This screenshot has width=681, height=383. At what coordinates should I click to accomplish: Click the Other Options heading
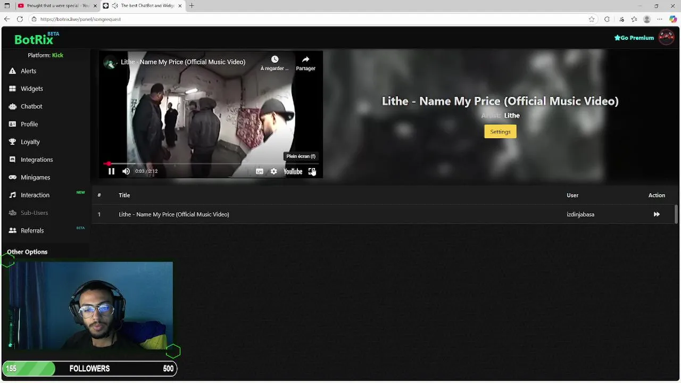pos(27,252)
